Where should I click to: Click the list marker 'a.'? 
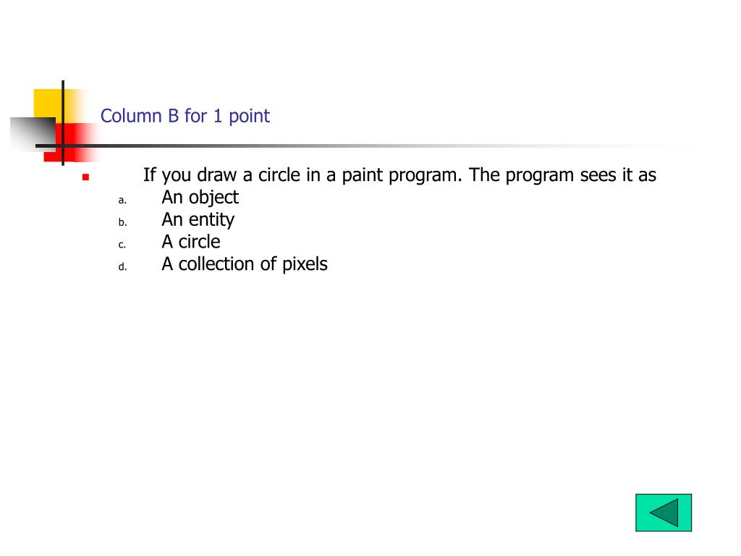(x=122, y=200)
